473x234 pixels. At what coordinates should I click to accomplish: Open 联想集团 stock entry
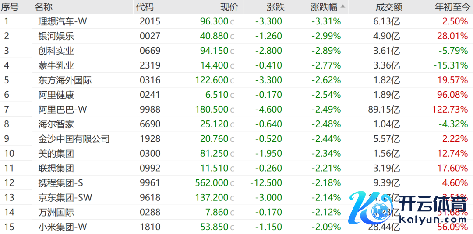coord(56,168)
